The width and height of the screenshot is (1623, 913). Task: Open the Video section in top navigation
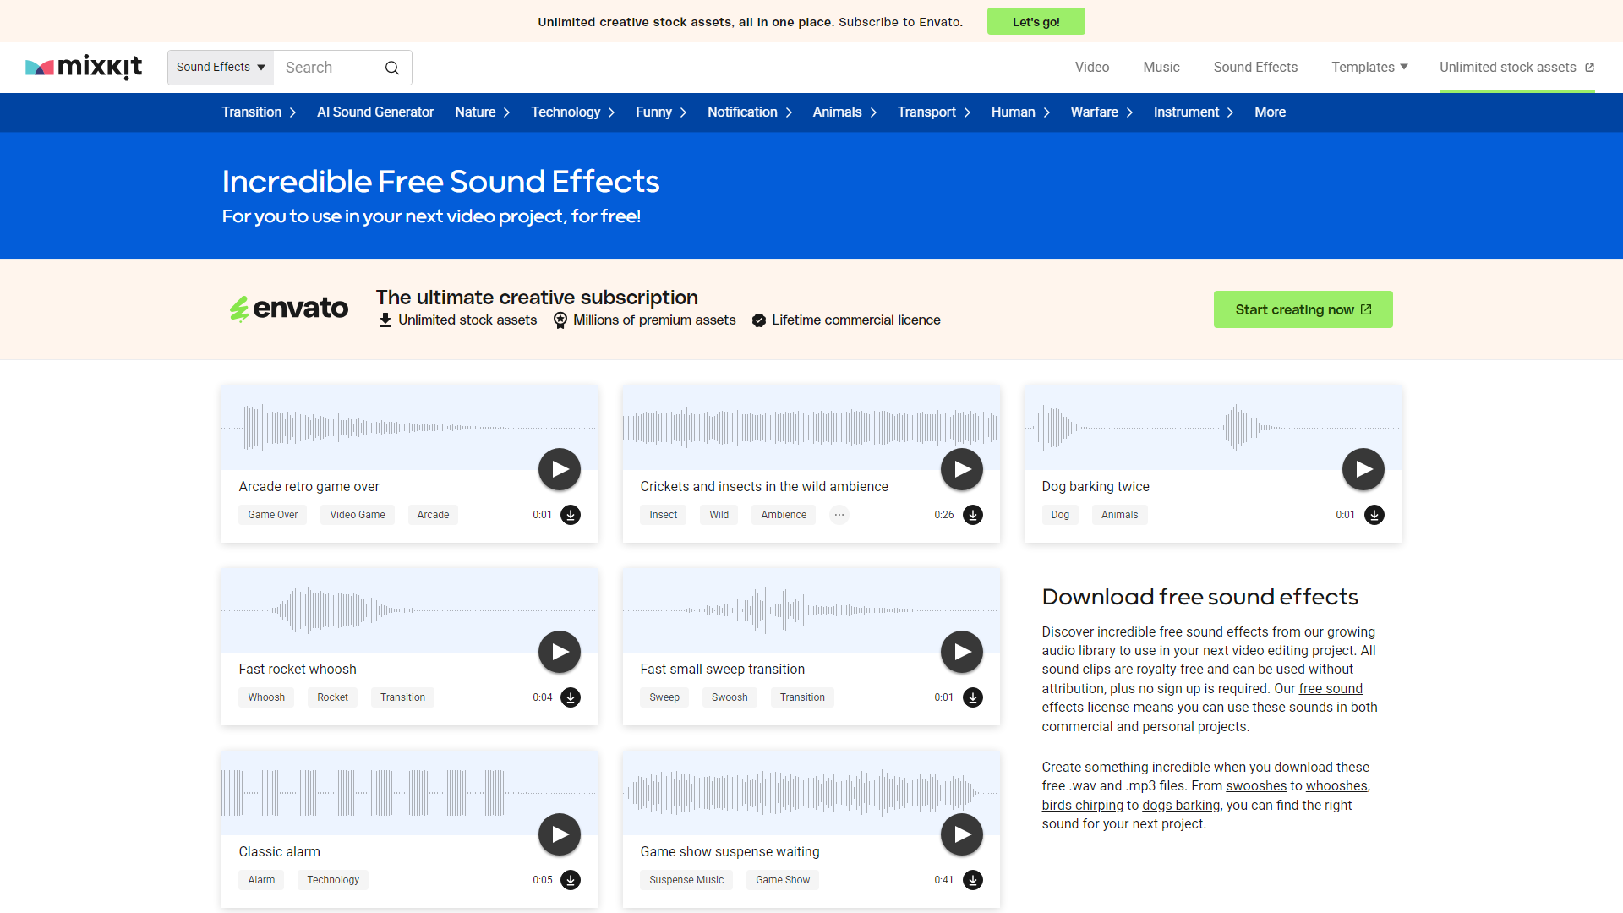click(x=1092, y=67)
